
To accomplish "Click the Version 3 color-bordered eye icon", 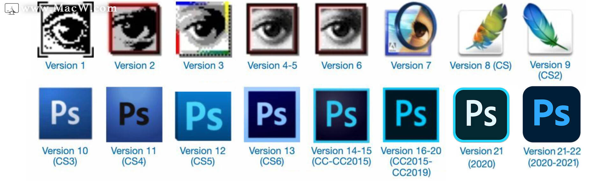I will [203, 29].
